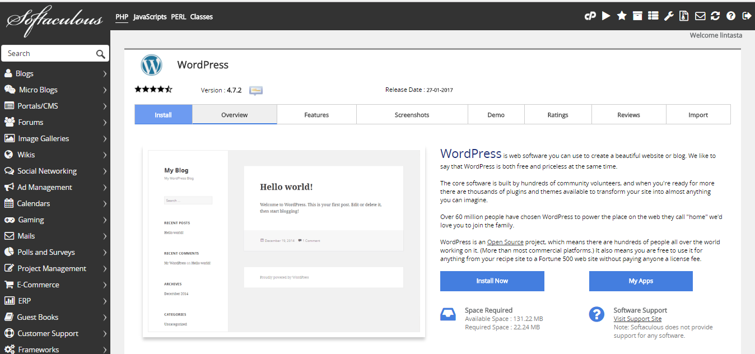Screen dimensions: 755x354
Task: Click the Wikis sidebar label
Action: (26, 155)
